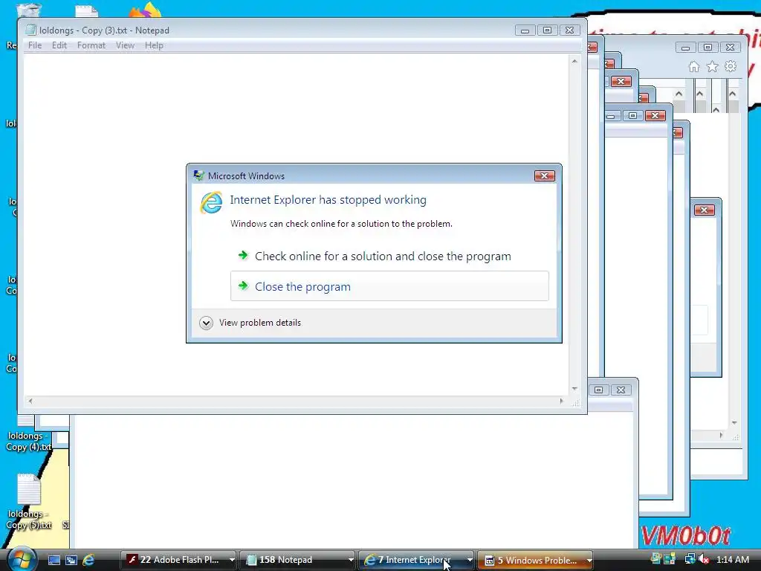The height and width of the screenshot is (571, 761).
Task: Click Show Desktop quick launch icon
Action: click(x=54, y=560)
